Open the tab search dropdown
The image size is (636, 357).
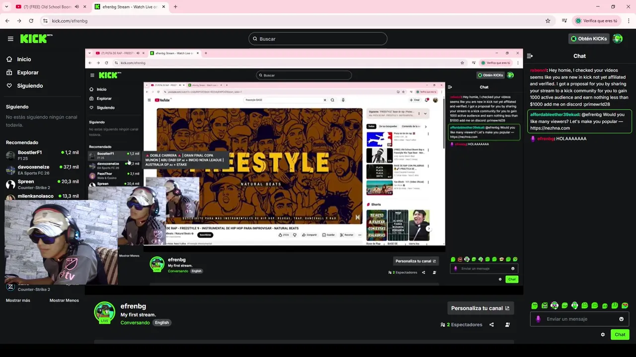[x=6, y=7]
